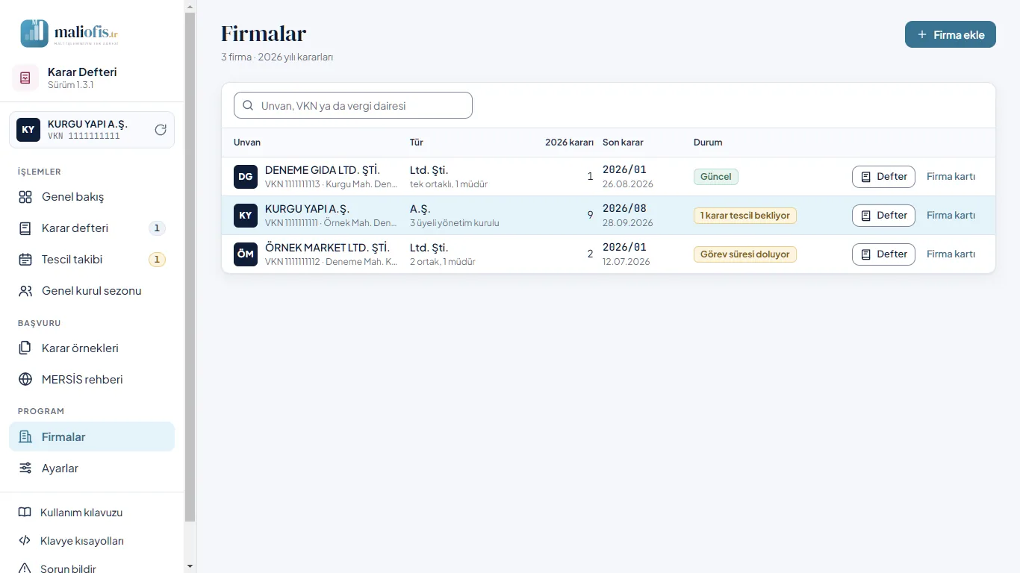Screen dimensions: 1020x573
Task: Open Firma kartı for KURGU YAPI
Action: coord(951,216)
